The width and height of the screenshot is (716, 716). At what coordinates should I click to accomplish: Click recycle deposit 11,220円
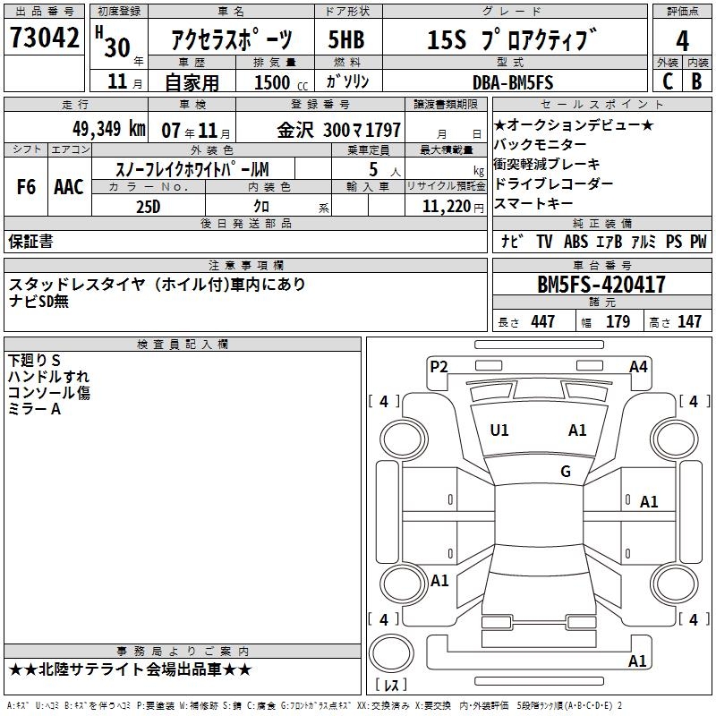(453, 207)
